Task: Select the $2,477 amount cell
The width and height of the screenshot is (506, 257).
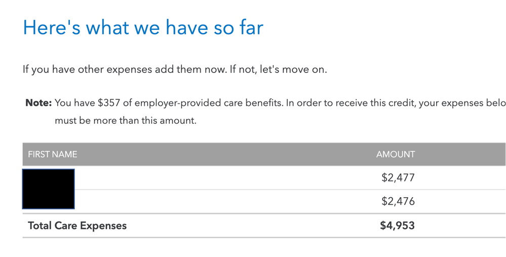Action: coord(398,177)
